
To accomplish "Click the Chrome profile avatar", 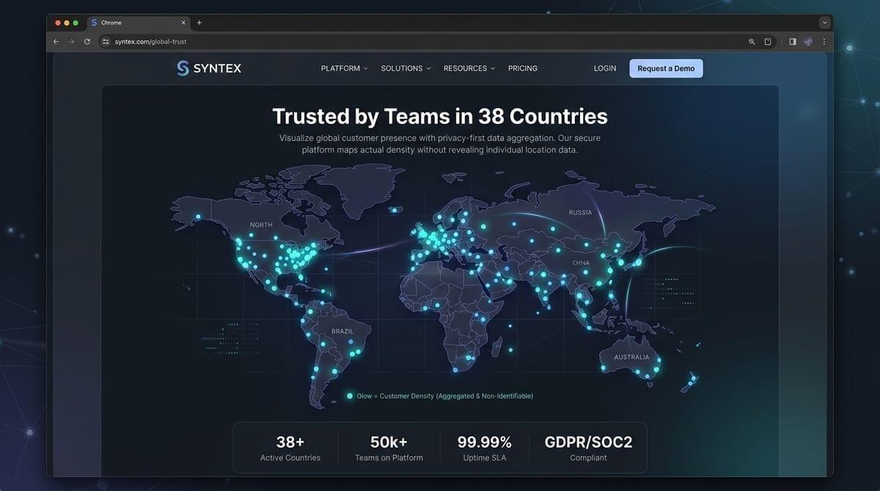I will coord(808,42).
